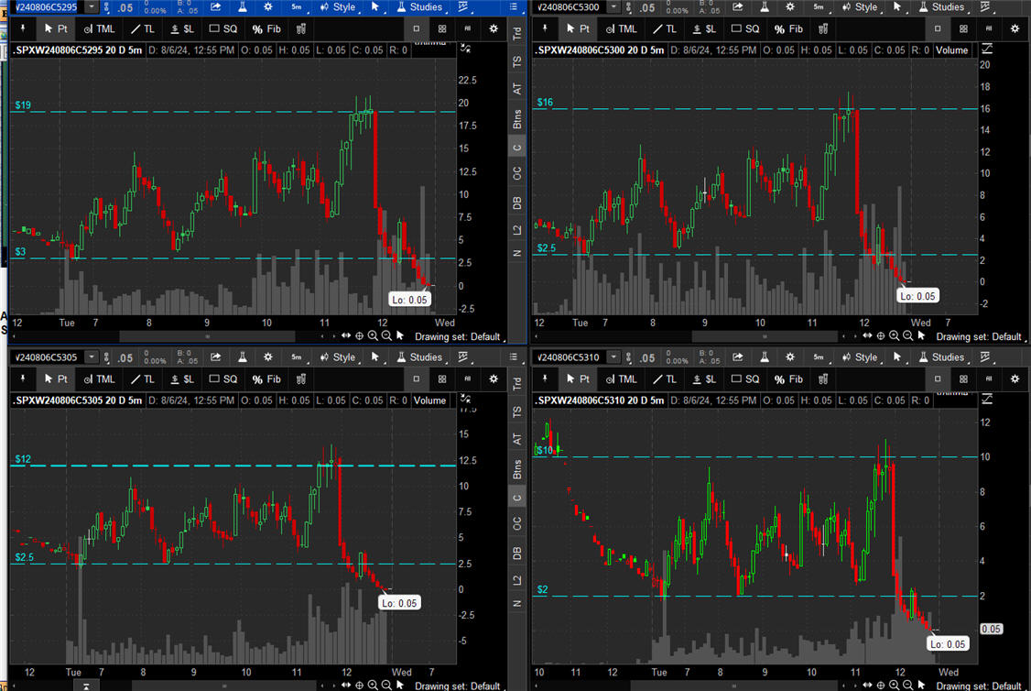Click the OC sidebar button between the top charts

point(517,172)
